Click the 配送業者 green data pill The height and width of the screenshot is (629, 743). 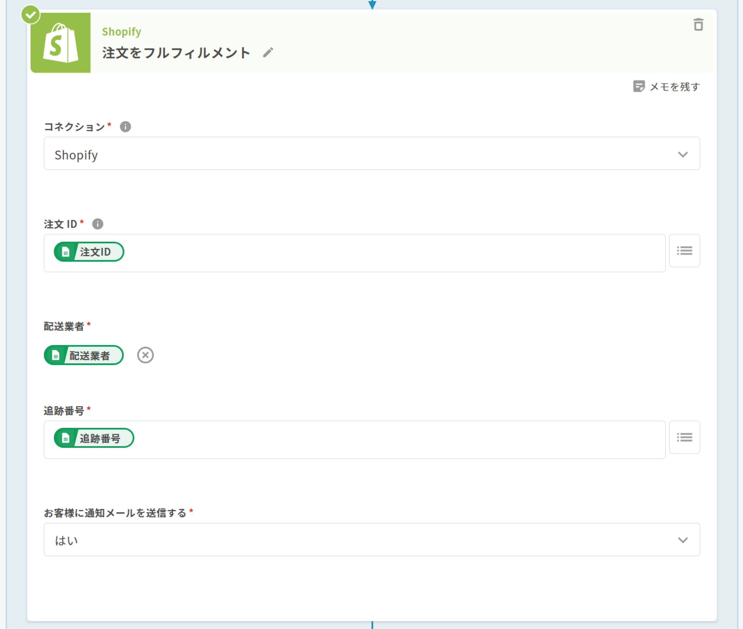[x=84, y=355]
